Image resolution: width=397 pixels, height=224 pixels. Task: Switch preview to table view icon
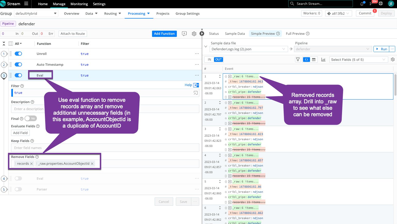(314, 60)
